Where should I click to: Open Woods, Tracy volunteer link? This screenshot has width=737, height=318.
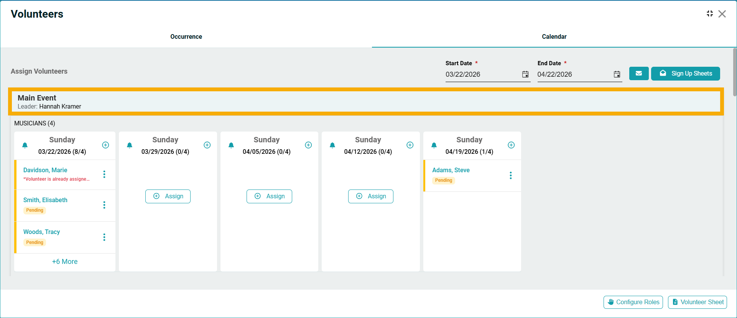click(41, 232)
